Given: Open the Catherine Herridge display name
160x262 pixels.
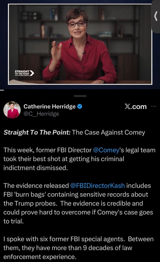Looking at the screenshot, I should click(x=50, y=106).
